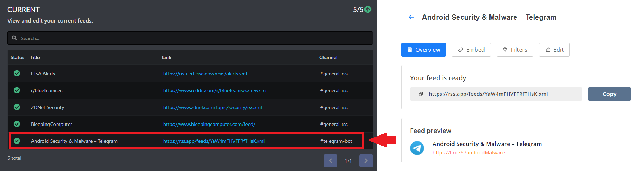
Task: Click the copy icon beside the feed URL
Action: pos(421,94)
